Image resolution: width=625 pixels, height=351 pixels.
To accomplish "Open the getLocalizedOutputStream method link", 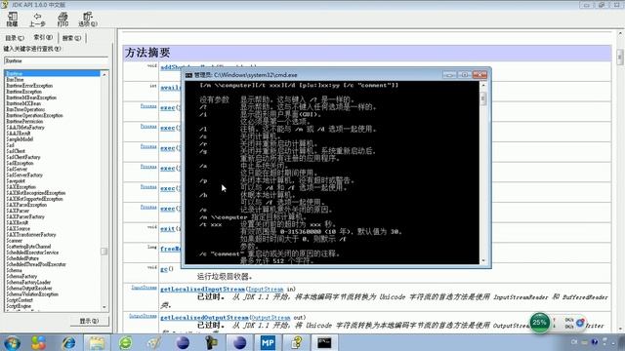I will [x=204, y=318].
